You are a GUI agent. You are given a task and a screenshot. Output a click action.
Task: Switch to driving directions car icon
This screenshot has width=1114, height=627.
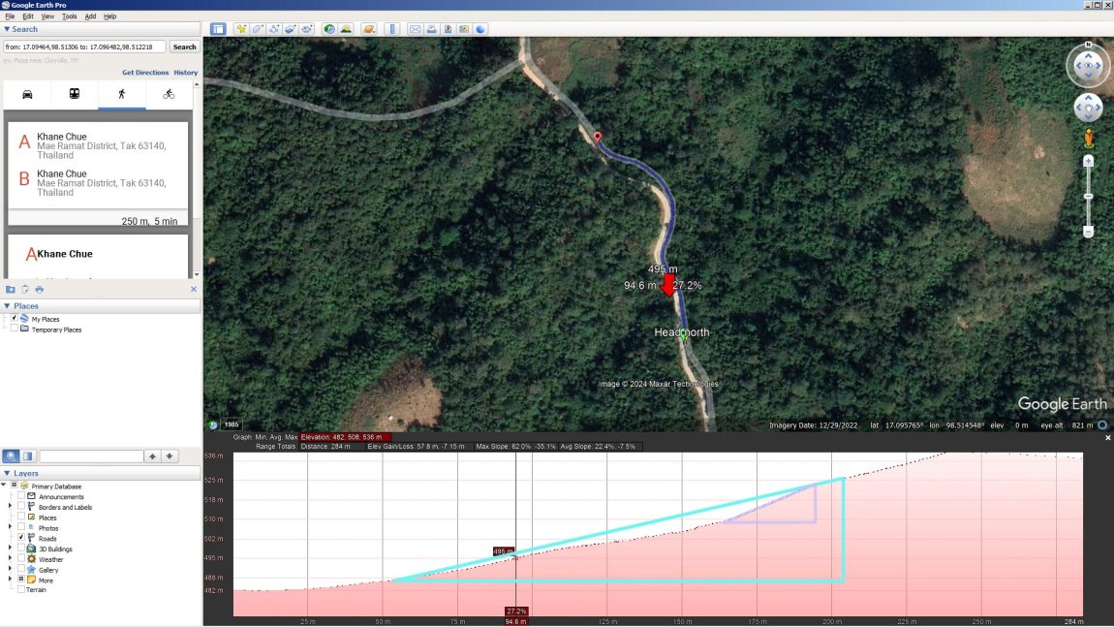(27, 94)
